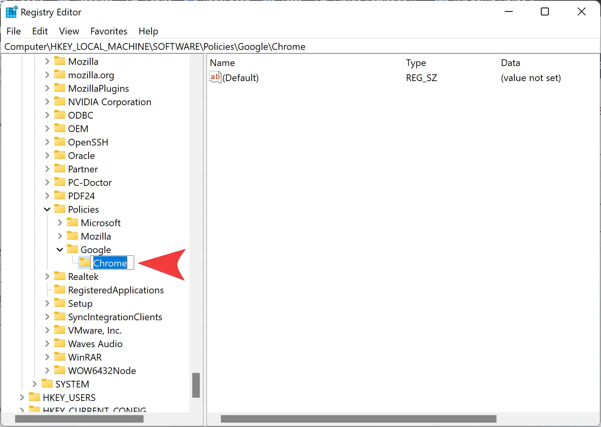The image size is (601, 427).
Task: Click the address bar showing the Chrome path
Action: click(x=154, y=46)
